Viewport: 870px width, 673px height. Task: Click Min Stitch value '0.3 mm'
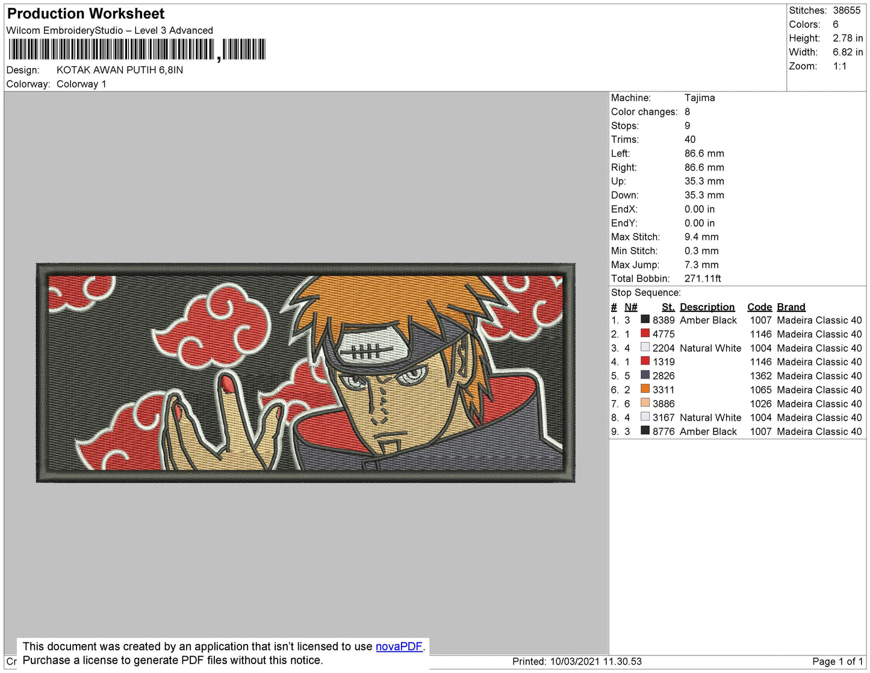tap(701, 251)
